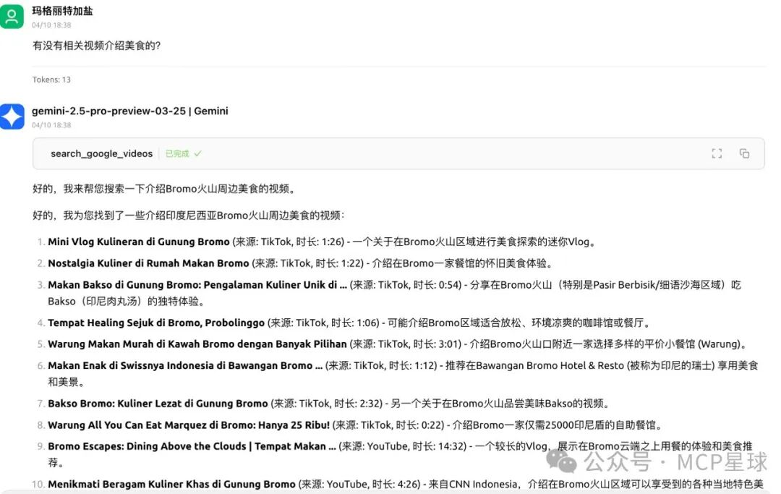Click the user message timestamp 04/10 18:38
The height and width of the screenshot is (494, 781).
51,25
